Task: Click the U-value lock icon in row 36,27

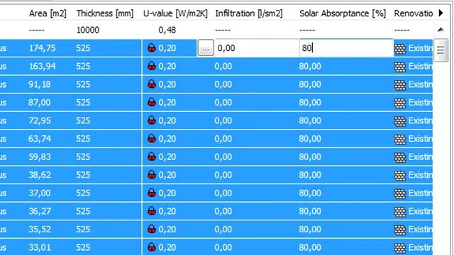Action: coord(152,211)
